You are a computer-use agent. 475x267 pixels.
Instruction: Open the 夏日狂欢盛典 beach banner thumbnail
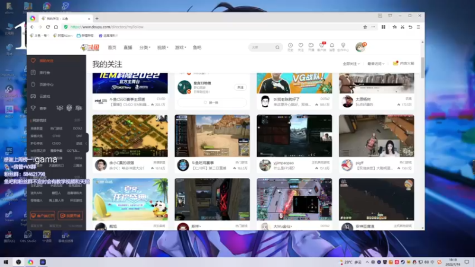(x=130, y=199)
